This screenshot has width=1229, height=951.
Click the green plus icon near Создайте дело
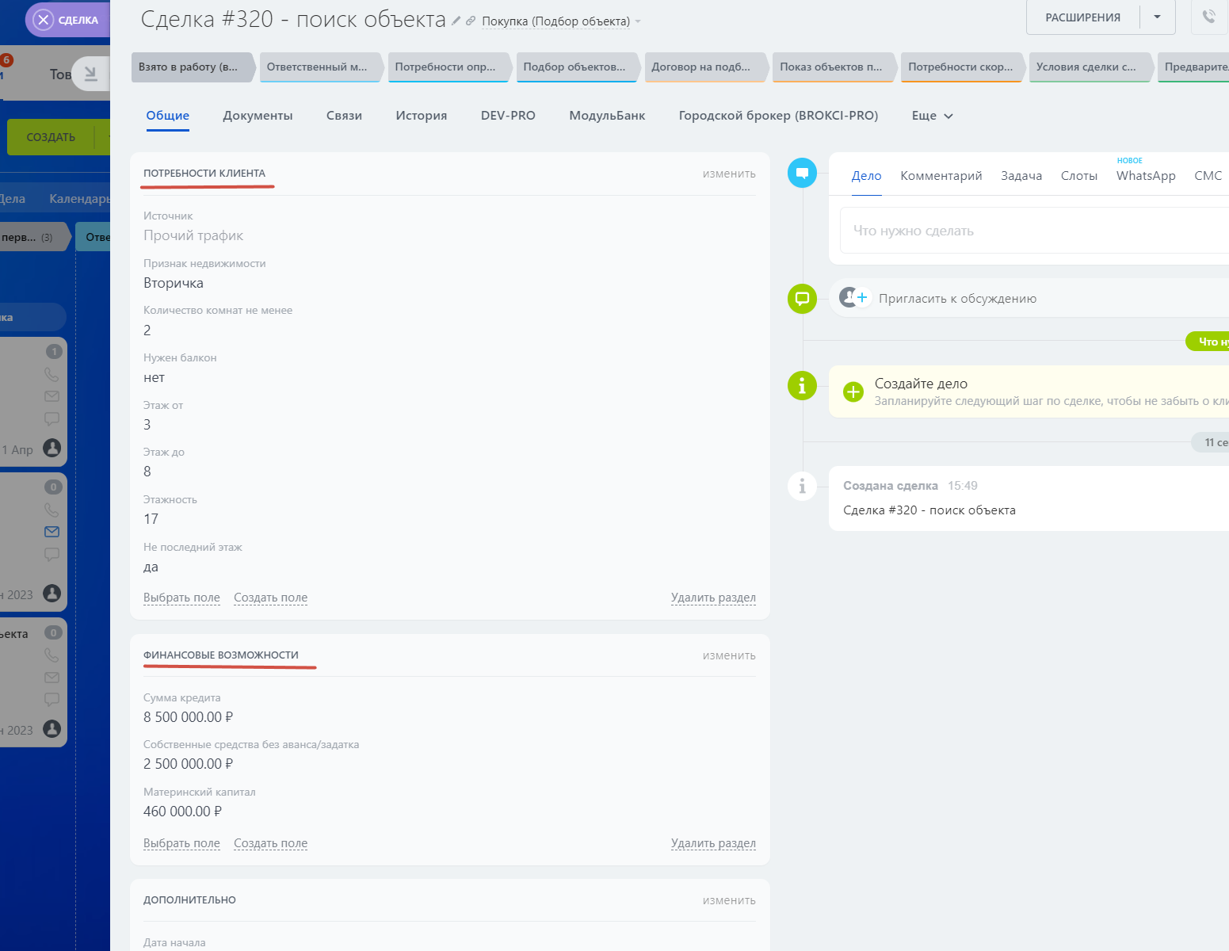(x=853, y=391)
